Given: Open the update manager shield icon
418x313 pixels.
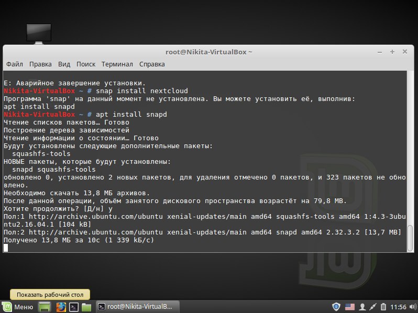Looking at the screenshot, I should point(336,307).
